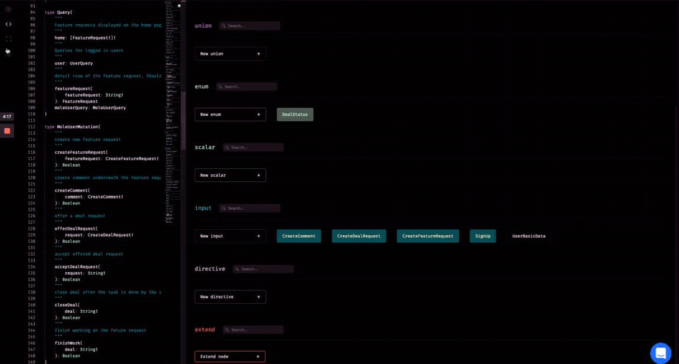Click the 'finishWork(' code line
The width and height of the screenshot is (679, 364).
coord(69,343)
